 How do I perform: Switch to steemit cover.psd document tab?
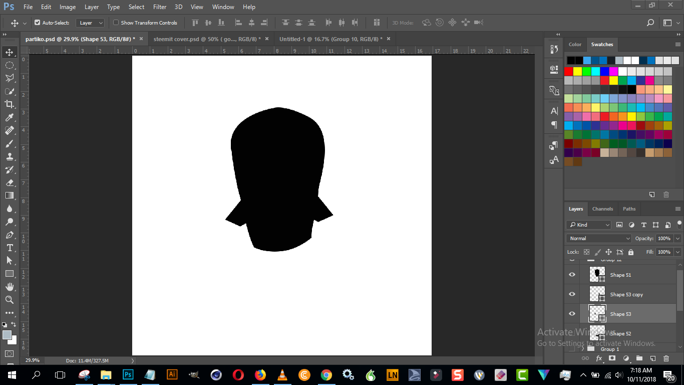207,39
